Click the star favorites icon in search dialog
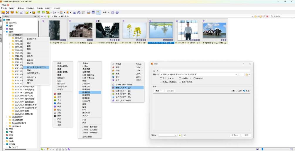 click(247, 74)
